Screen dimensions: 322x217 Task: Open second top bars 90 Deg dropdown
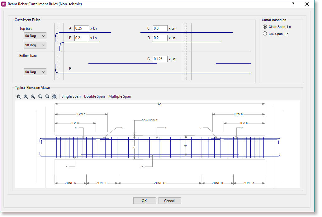pos(35,45)
